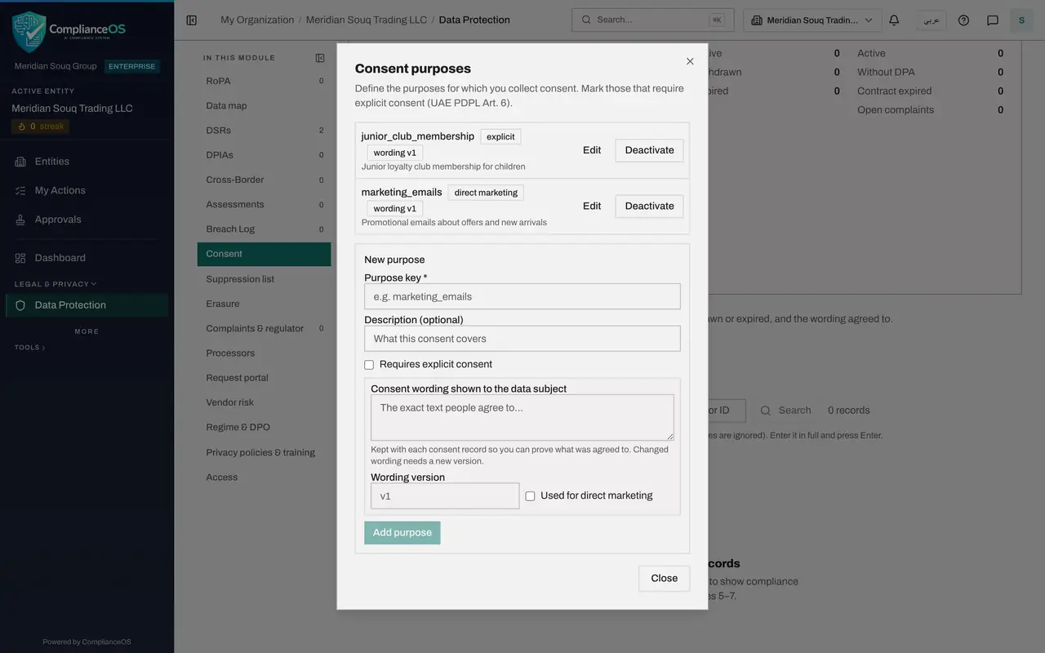The image size is (1045, 653).
Task: Open the Suppression list module item
Action: pos(264,279)
